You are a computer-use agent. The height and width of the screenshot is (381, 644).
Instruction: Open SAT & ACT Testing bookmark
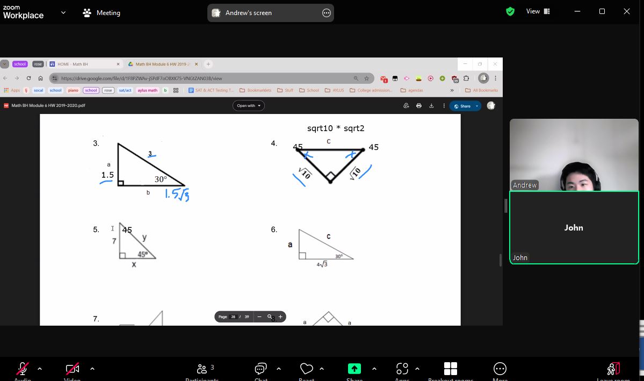point(211,90)
